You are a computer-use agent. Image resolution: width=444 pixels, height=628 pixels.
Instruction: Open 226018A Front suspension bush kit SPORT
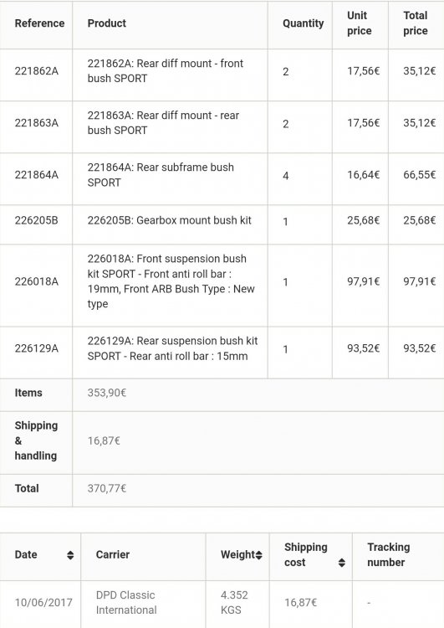point(171,281)
